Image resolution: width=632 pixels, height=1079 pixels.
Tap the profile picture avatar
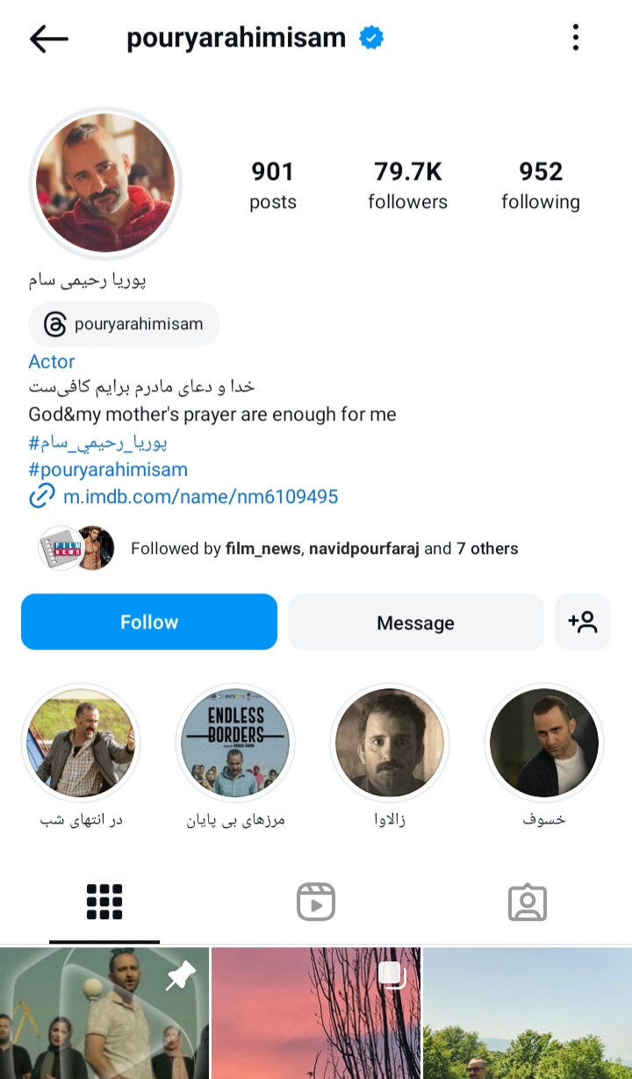[105, 183]
